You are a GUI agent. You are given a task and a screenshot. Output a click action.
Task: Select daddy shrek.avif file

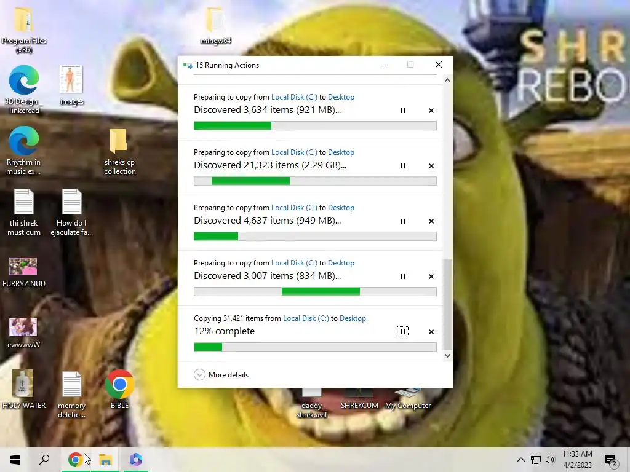[x=312, y=404]
